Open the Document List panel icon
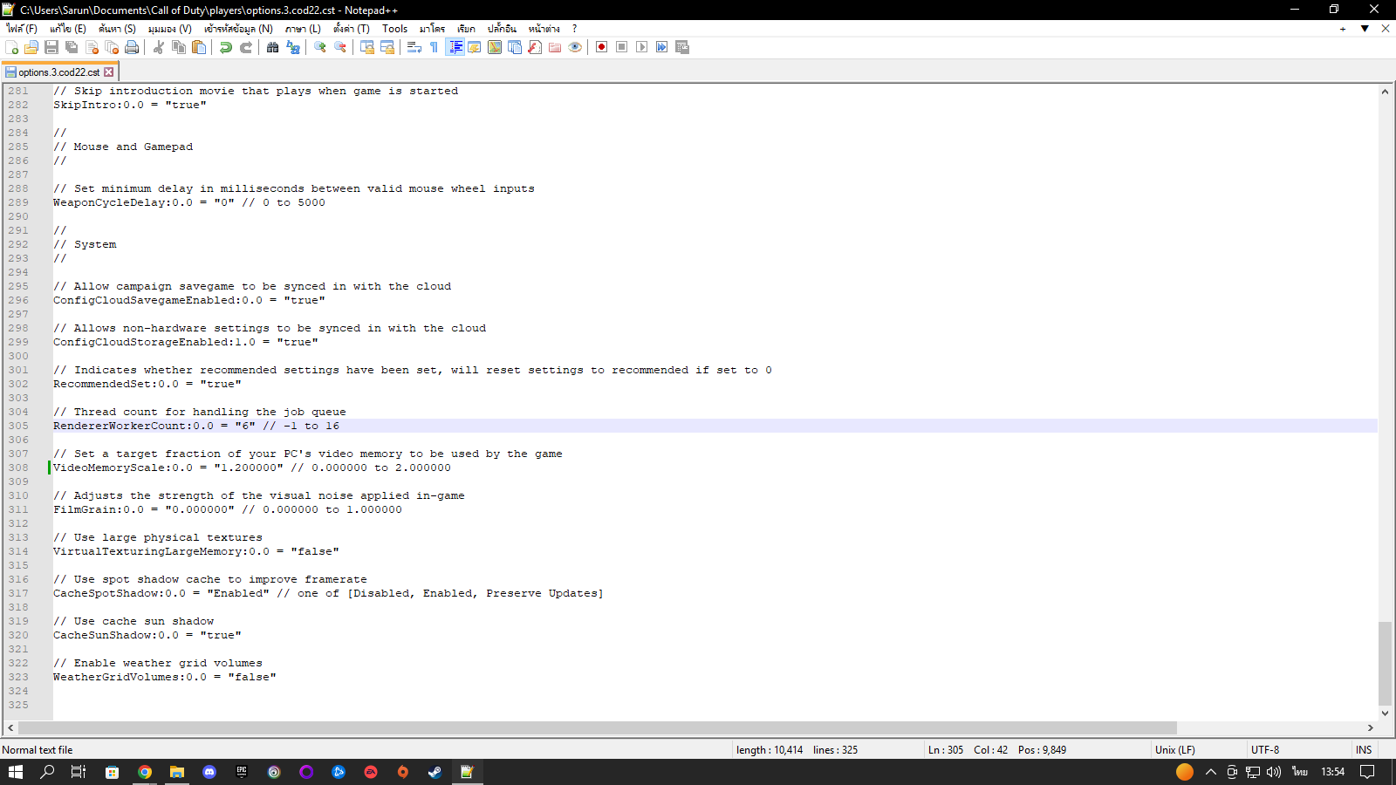 (515, 47)
